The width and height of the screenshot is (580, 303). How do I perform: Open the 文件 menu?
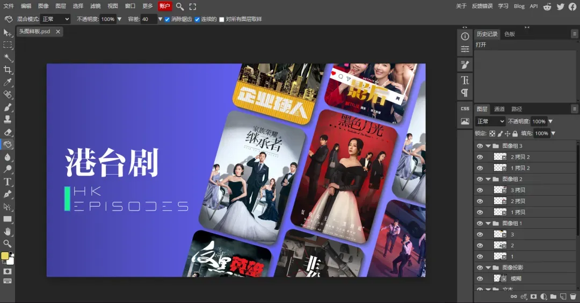[x=9, y=6]
